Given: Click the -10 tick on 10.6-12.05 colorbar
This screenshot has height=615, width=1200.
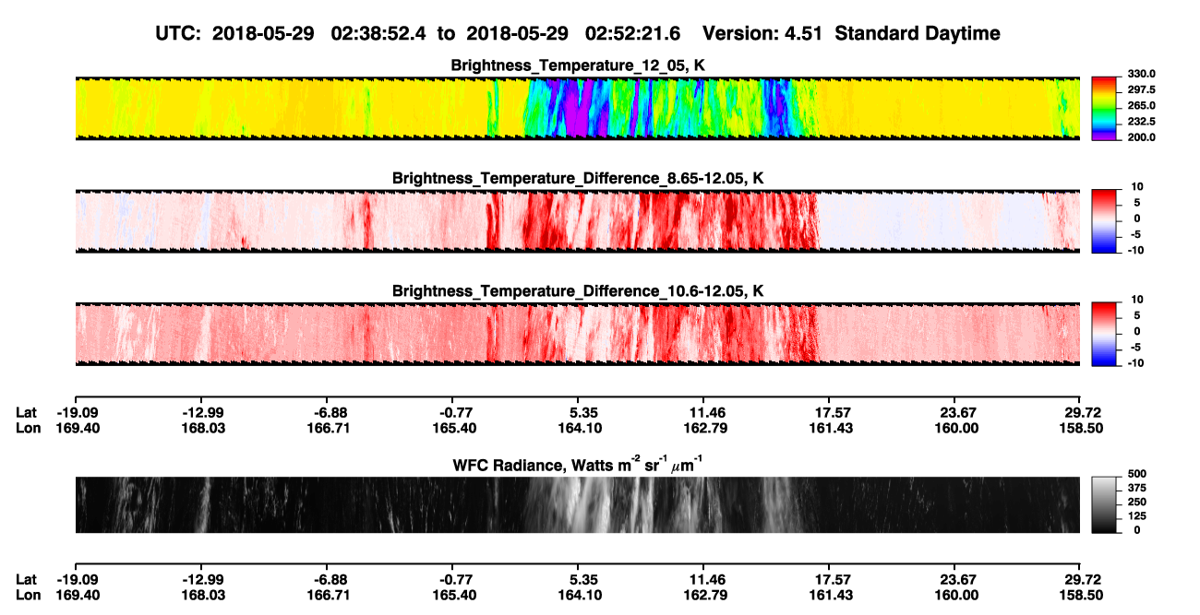Looking at the screenshot, I should tap(1135, 363).
